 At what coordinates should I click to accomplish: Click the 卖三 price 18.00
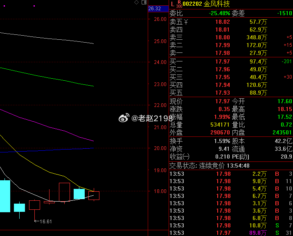(222, 37)
